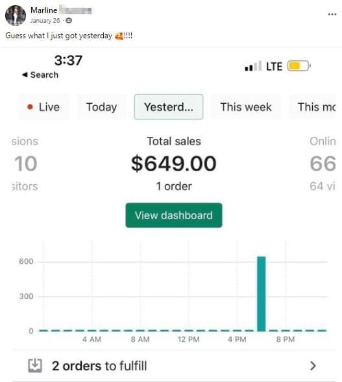Select the Live tab

point(43,107)
